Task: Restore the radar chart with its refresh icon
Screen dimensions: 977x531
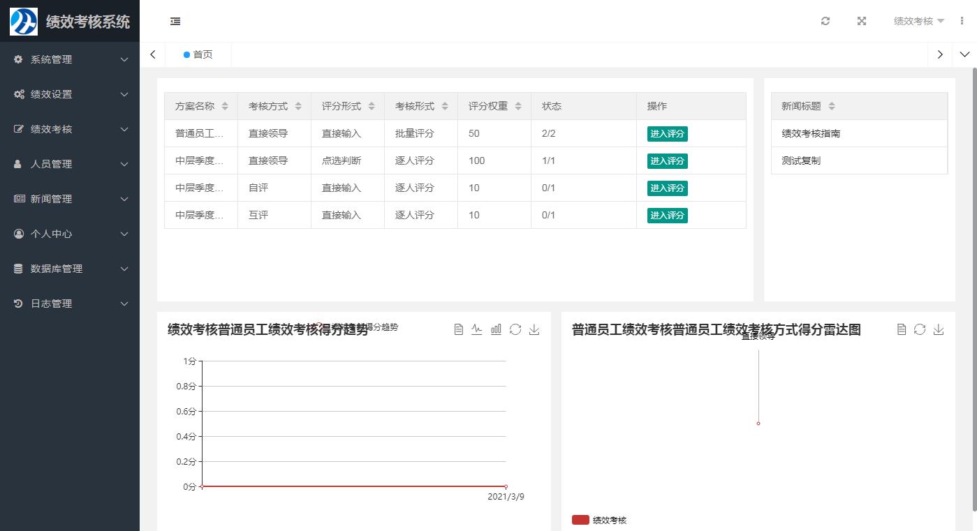Action: coord(920,329)
